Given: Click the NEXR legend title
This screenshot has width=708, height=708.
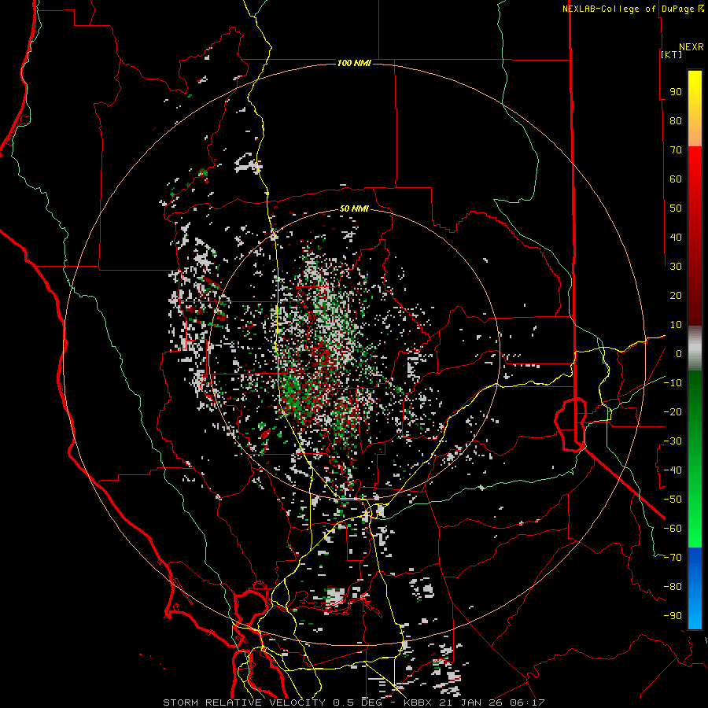Looking at the screenshot, I should tap(691, 47).
